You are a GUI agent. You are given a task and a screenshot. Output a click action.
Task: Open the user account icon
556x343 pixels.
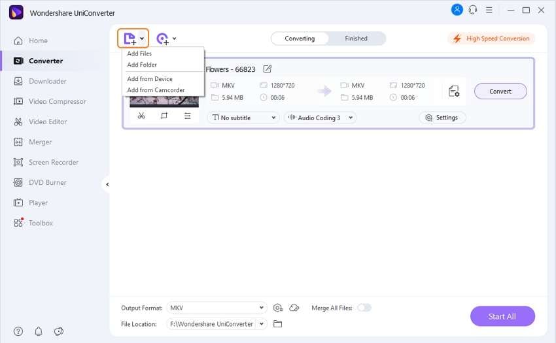(x=457, y=10)
